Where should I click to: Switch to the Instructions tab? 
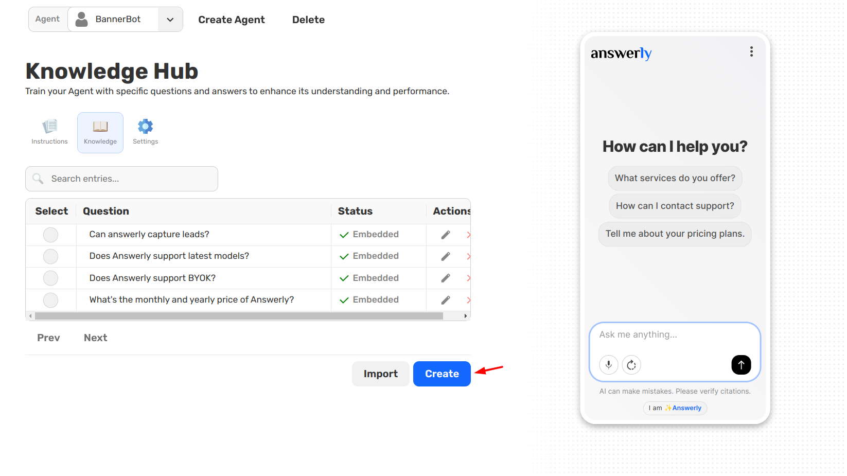pyautogui.click(x=49, y=132)
